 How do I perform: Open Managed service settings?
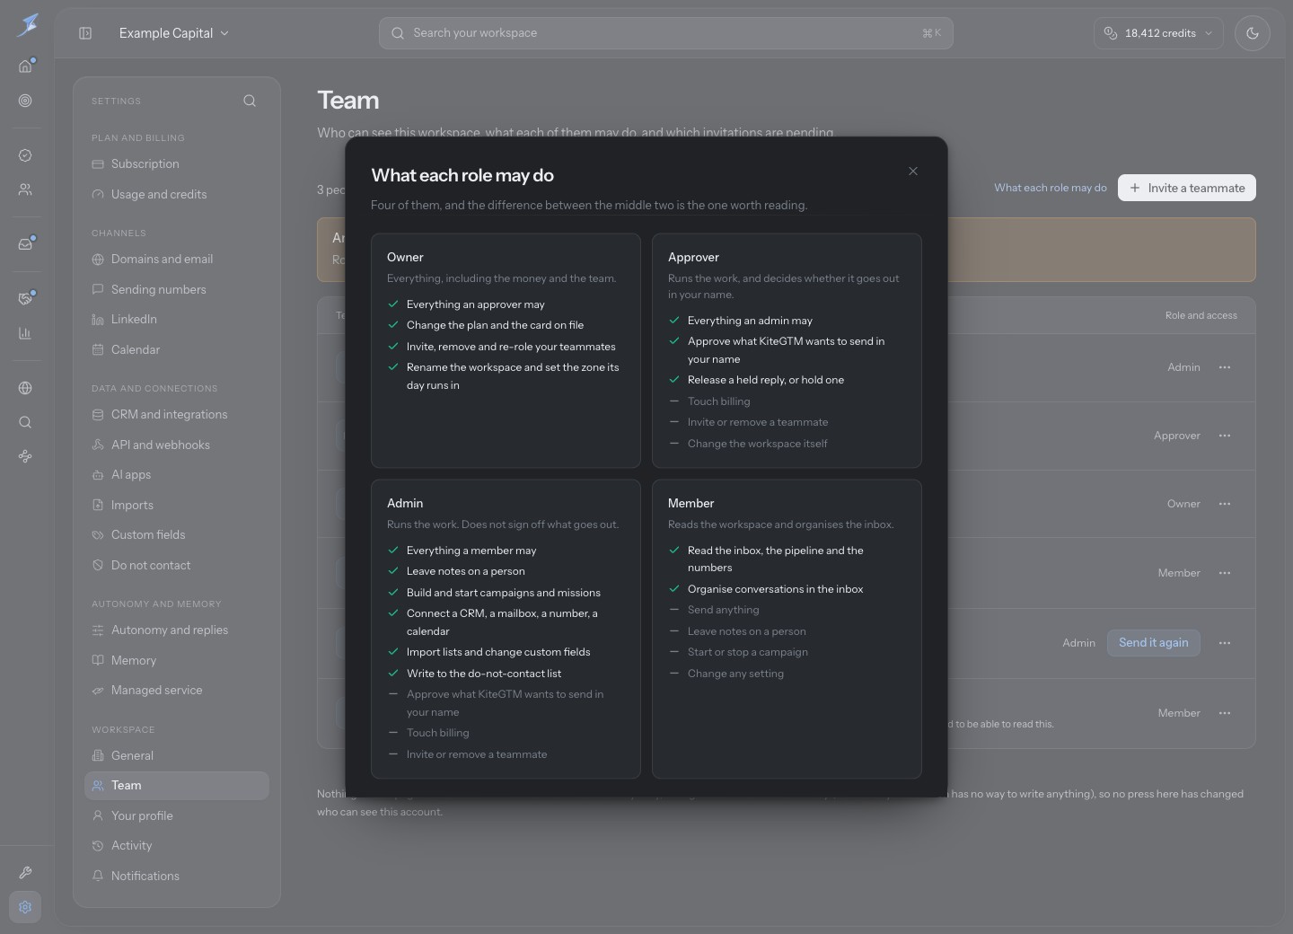tap(177, 691)
